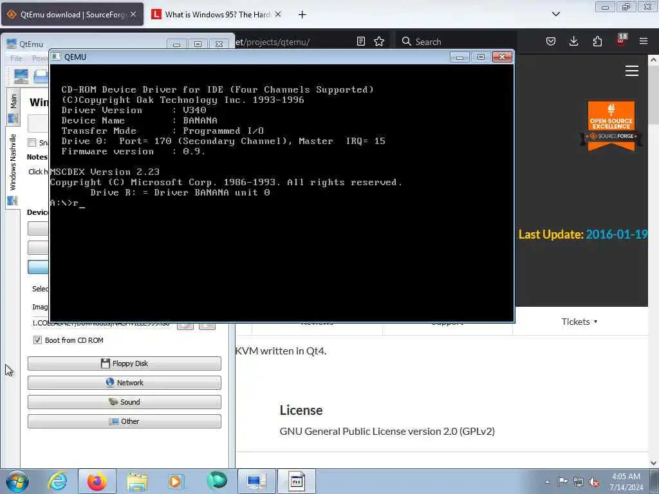Launch Internet Explorer from the taskbar
This screenshot has height=494, width=659.
coord(57,481)
